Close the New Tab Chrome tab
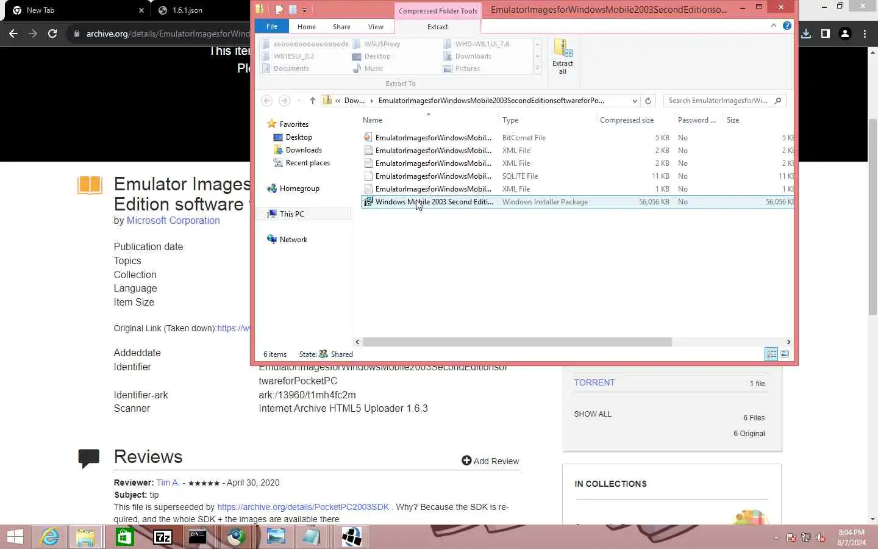878x549 pixels. coord(141,10)
